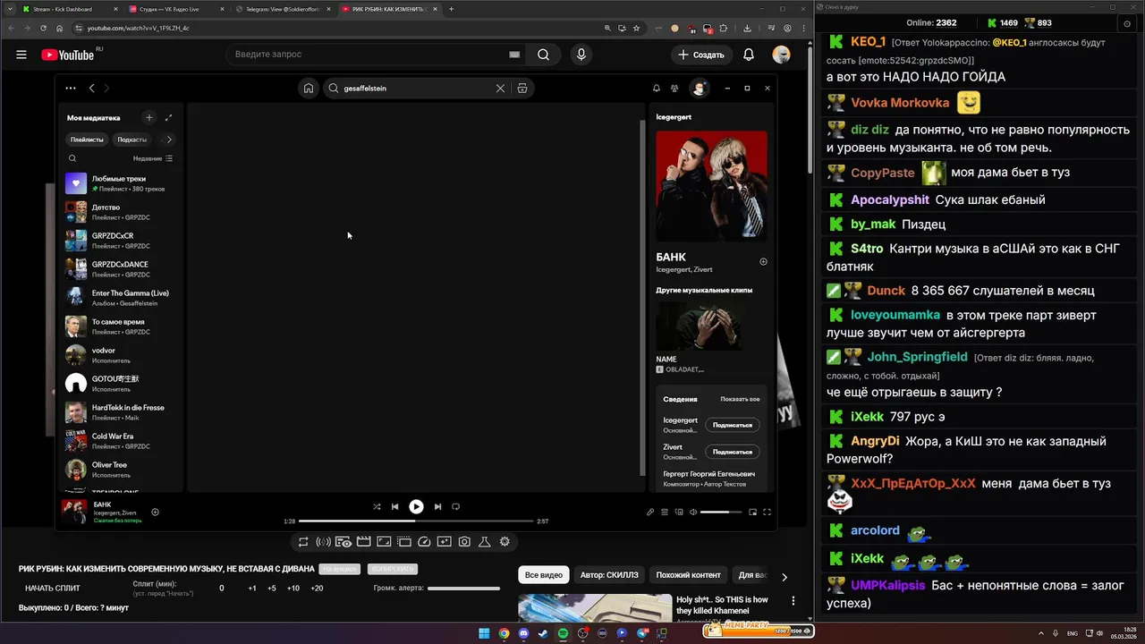Screen dimensions: 1145x644
Task: Toggle lyrics microphone icon
Action: [x=650, y=513]
